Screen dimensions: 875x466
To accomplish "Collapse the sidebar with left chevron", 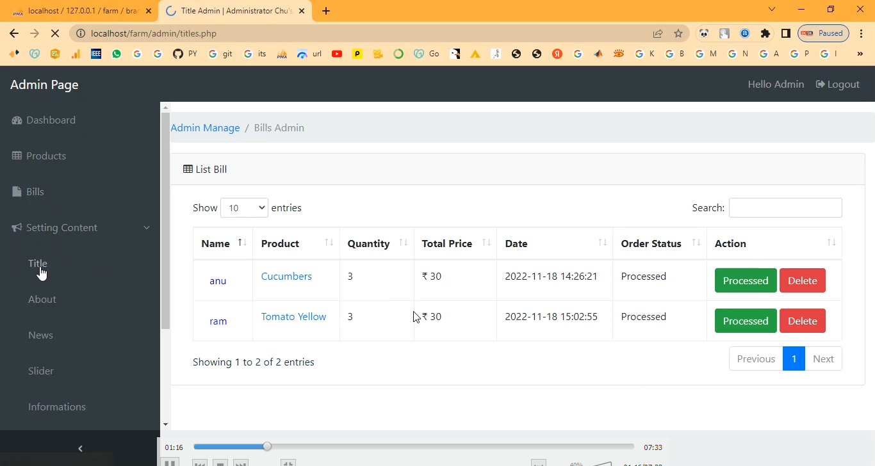I will click(x=80, y=449).
